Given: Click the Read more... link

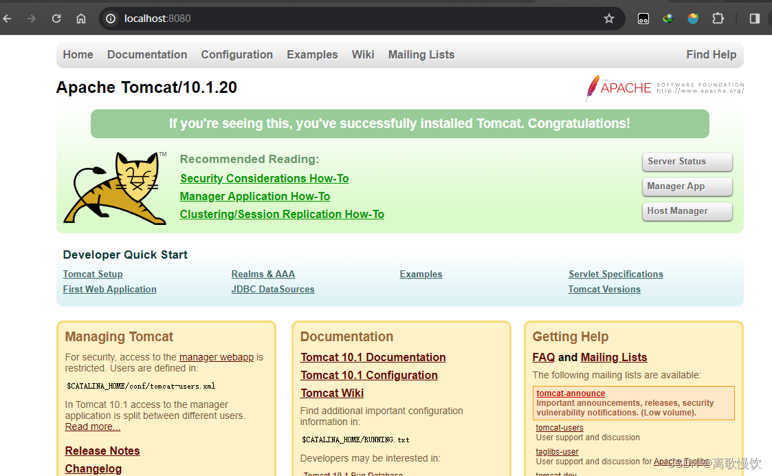Looking at the screenshot, I should coord(93,426).
